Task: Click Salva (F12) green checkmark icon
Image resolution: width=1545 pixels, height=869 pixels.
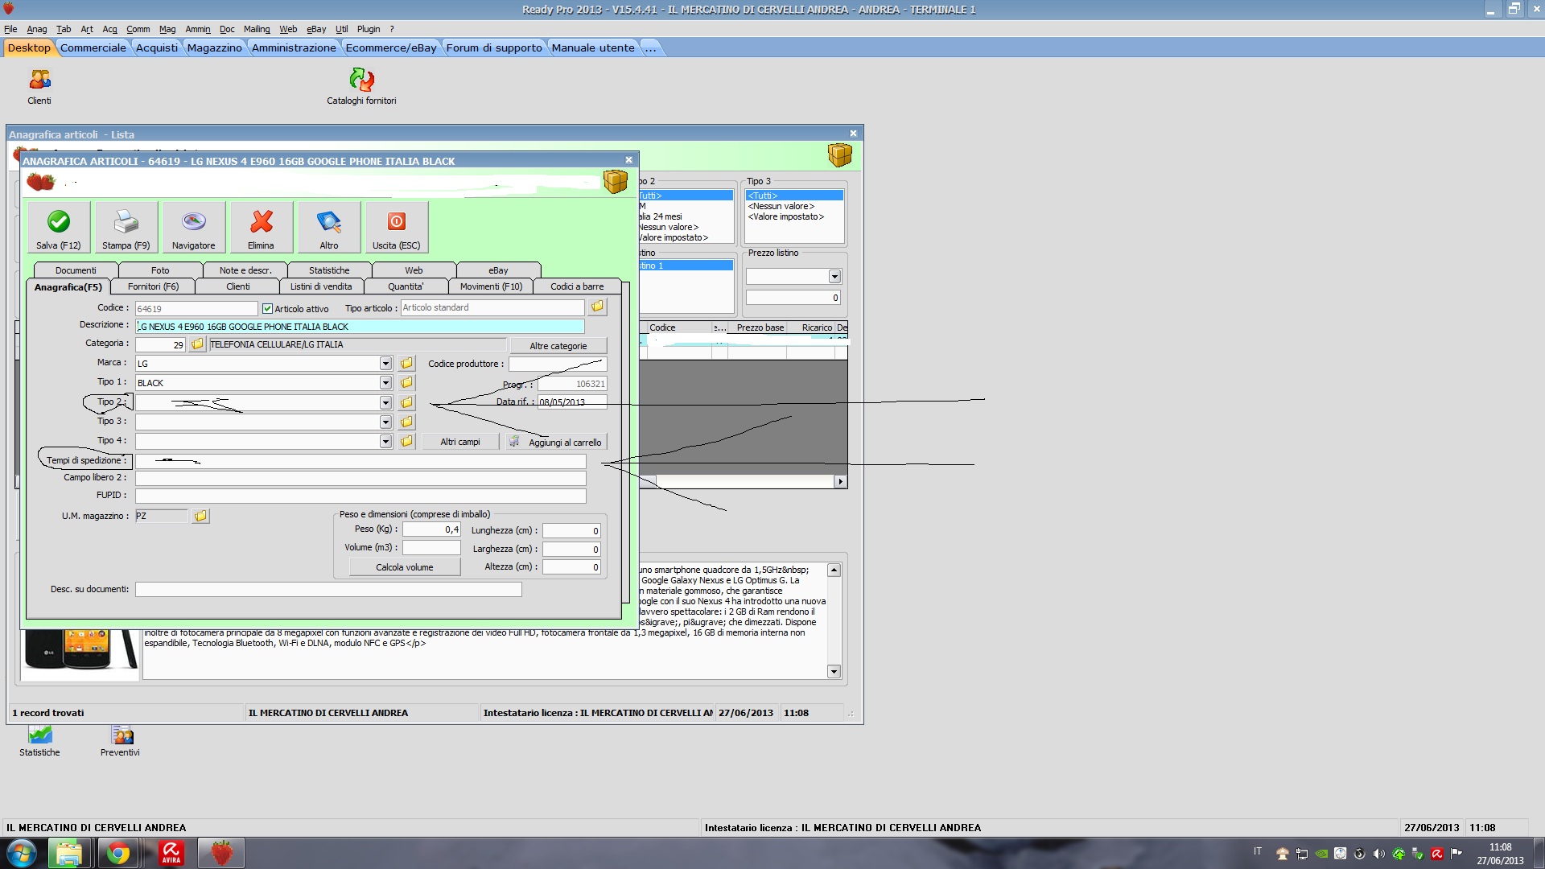Action: click(x=59, y=221)
